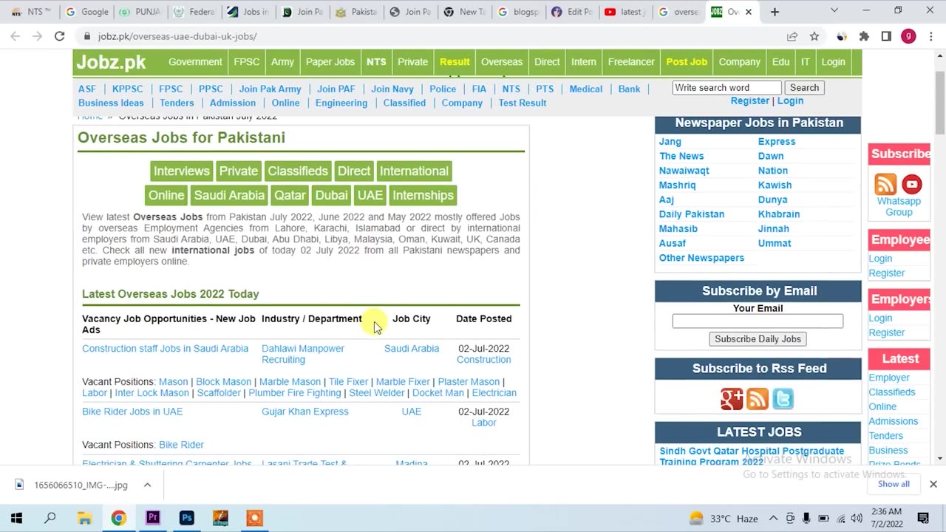Open Overseas in the green menu
Screen dimensions: 946x532
pos(502,62)
